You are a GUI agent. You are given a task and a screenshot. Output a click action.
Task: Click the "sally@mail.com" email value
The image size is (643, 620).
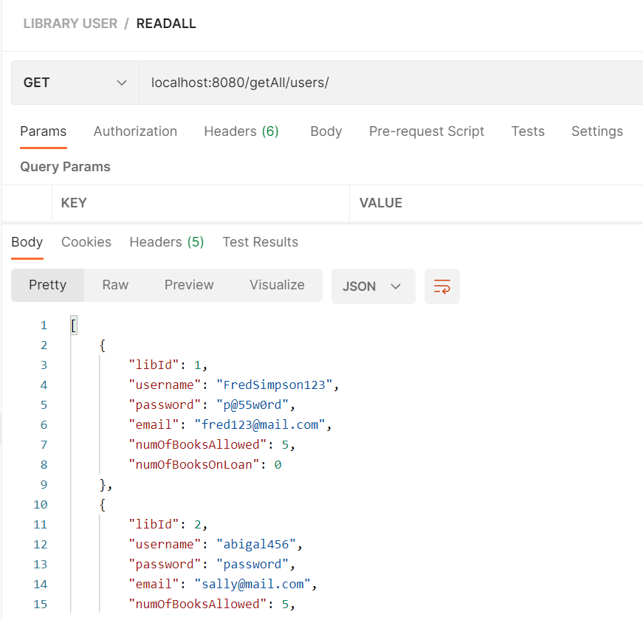(252, 585)
